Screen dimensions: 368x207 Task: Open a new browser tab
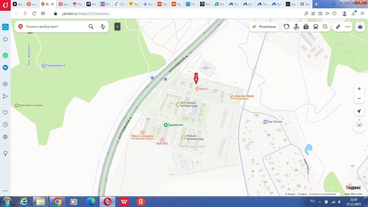[x=316, y=4]
